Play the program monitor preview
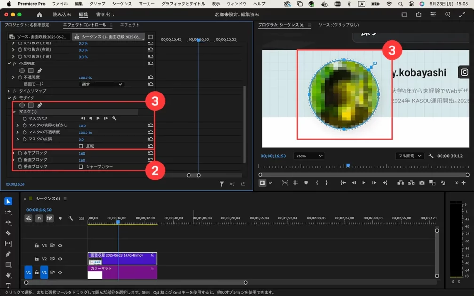 pos(363,183)
